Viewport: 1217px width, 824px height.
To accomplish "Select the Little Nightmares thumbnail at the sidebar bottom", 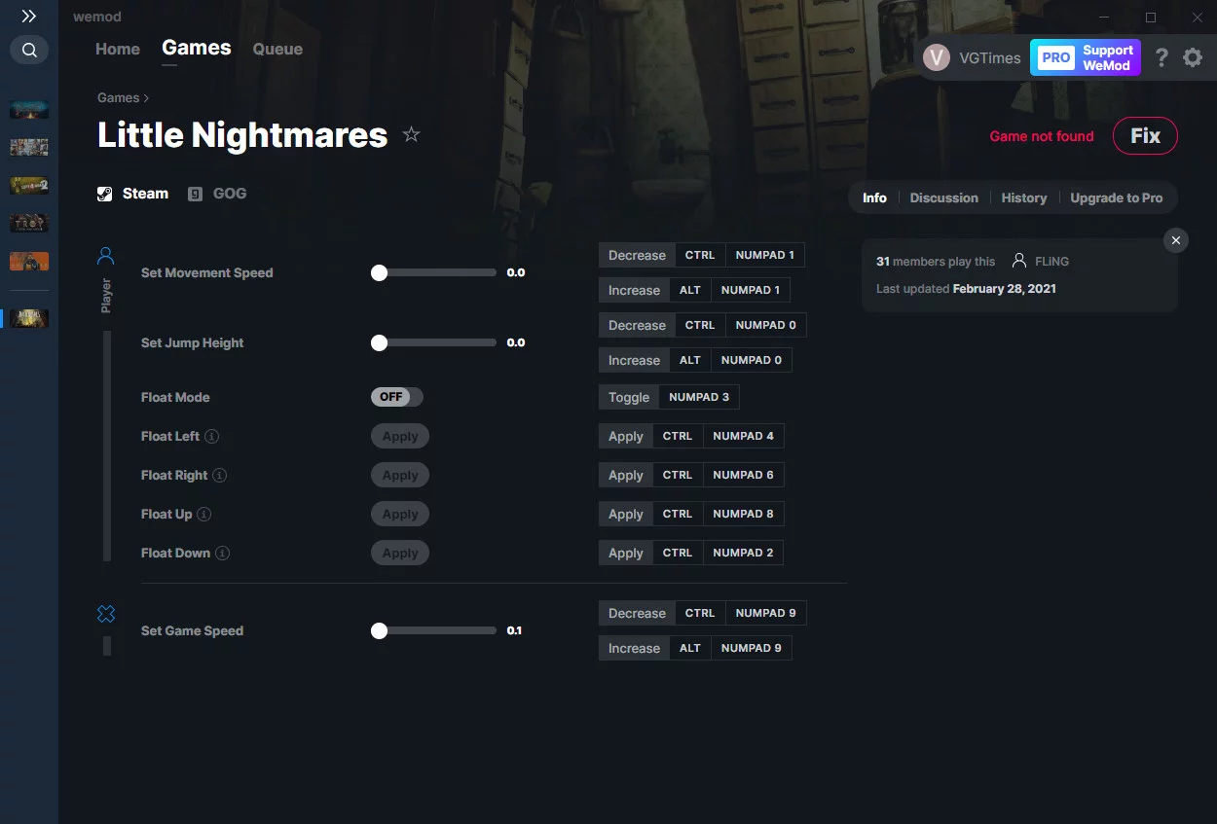I will coord(29,318).
